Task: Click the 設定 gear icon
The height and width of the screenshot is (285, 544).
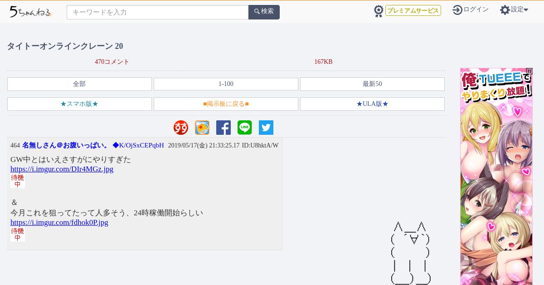Action: pyautogui.click(x=505, y=9)
